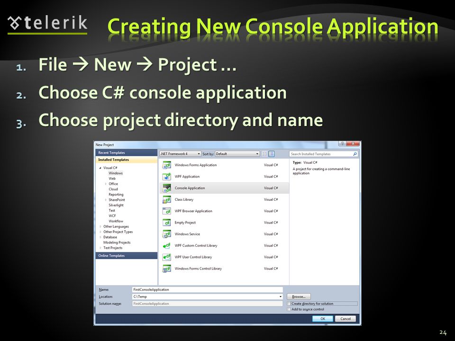Open the Recent Templates section
Image resolution: width=455 pixels, height=341 pixels.
(126, 153)
